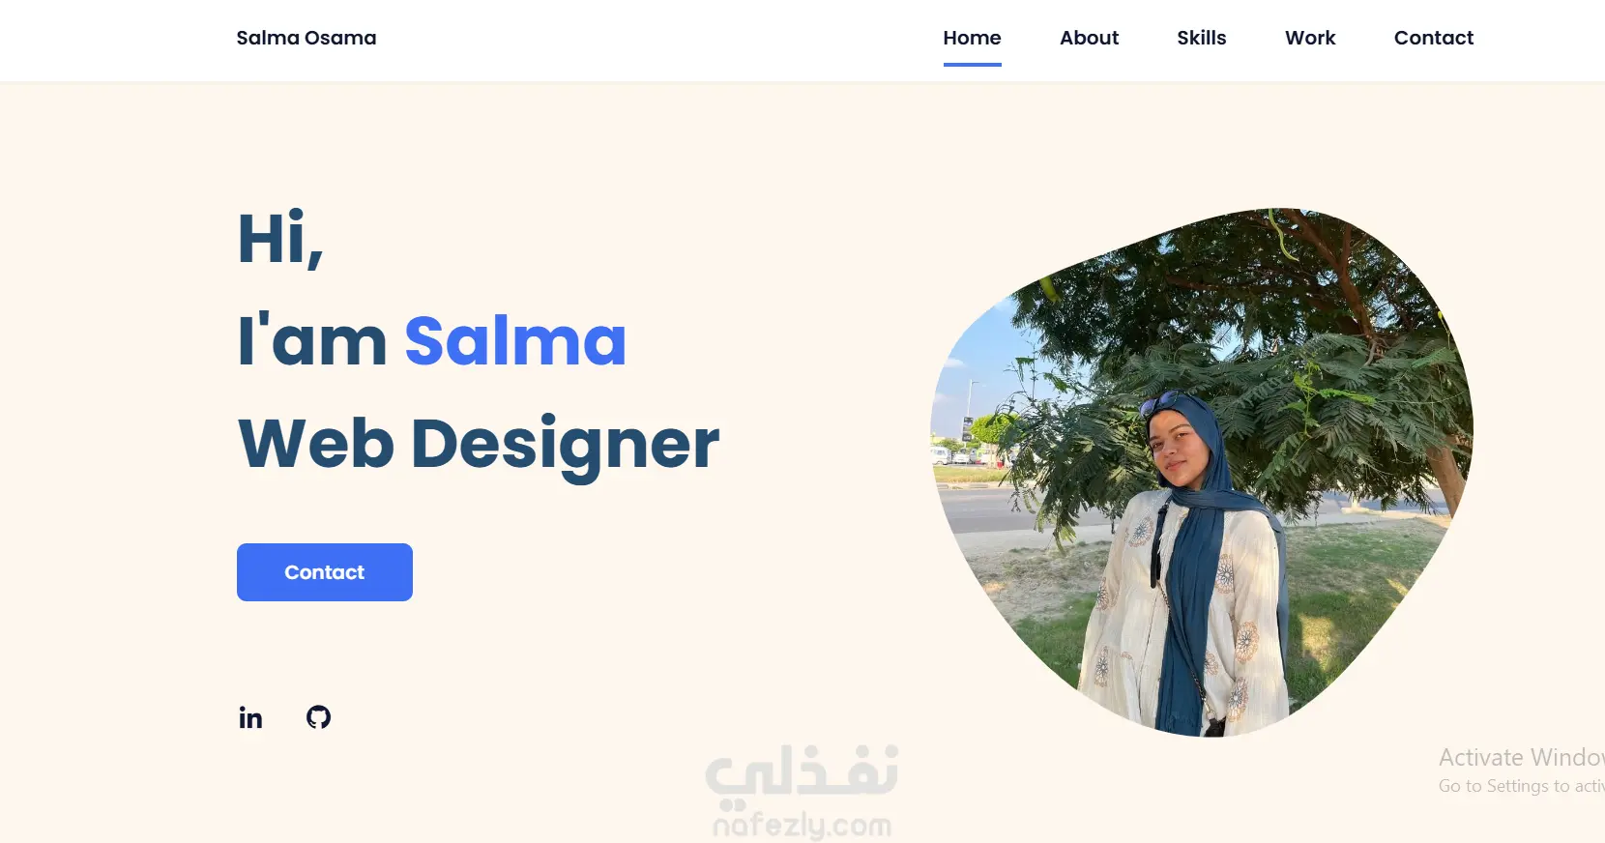The height and width of the screenshot is (843, 1605).
Task: Choose Contact in the top navigation
Action: click(1434, 38)
